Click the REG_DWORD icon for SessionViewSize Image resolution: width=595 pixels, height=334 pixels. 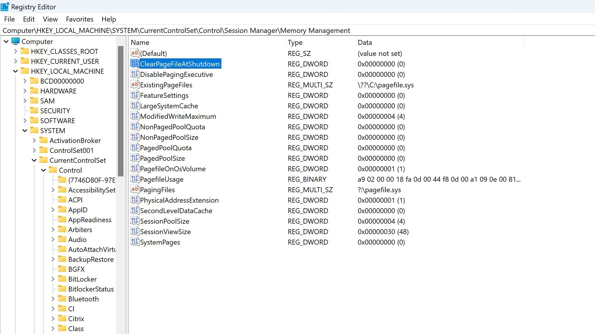135,231
